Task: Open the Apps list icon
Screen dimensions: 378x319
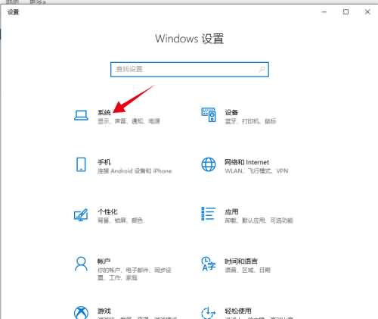Action: (x=209, y=214)
